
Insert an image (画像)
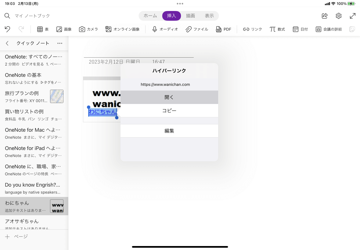[64, 29]
